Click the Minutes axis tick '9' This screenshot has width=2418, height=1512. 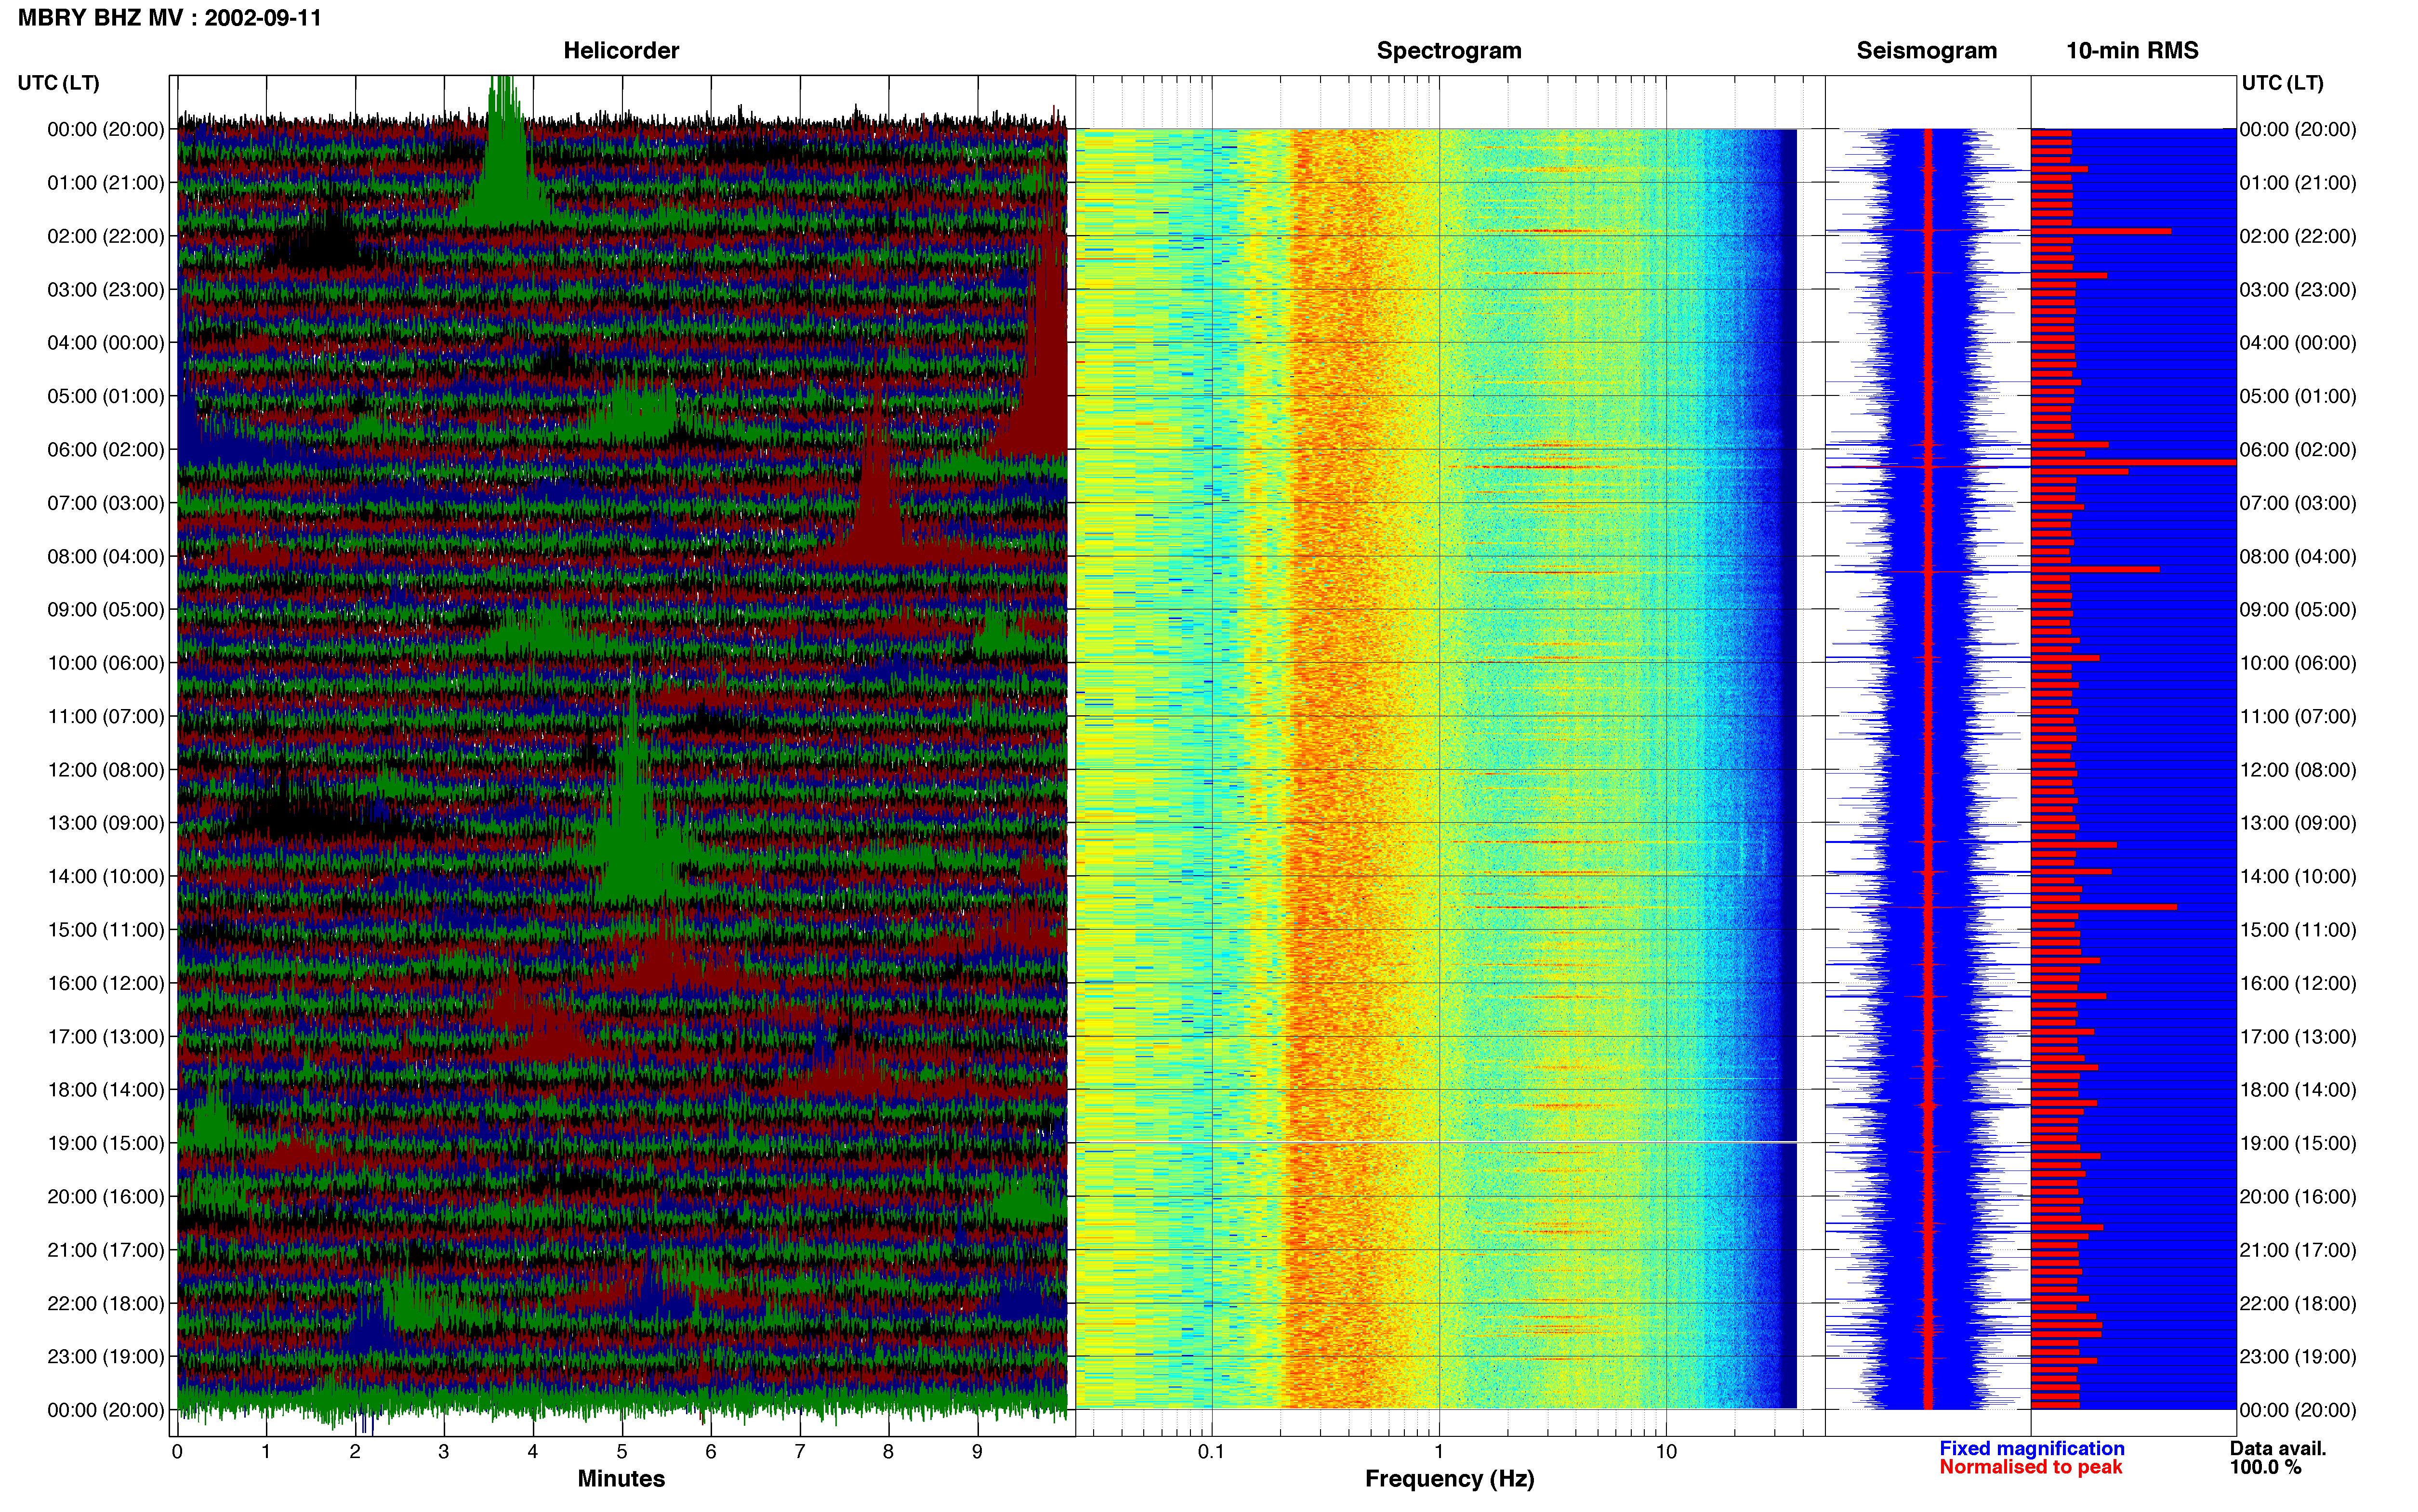[977, 1452]
